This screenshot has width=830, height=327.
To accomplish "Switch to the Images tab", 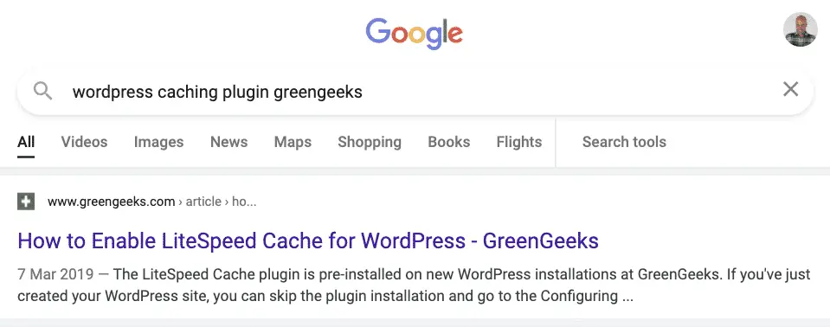I will pyautogui.click(x=158, y=142).
